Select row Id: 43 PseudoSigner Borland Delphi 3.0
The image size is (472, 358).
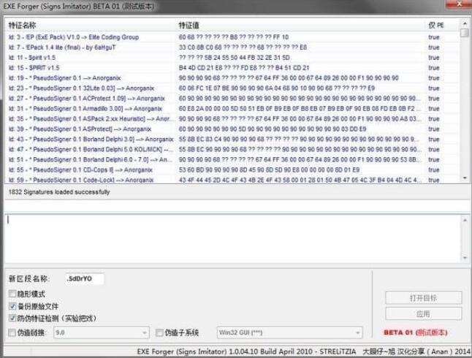pyautogui.click(x=232, y=140)
